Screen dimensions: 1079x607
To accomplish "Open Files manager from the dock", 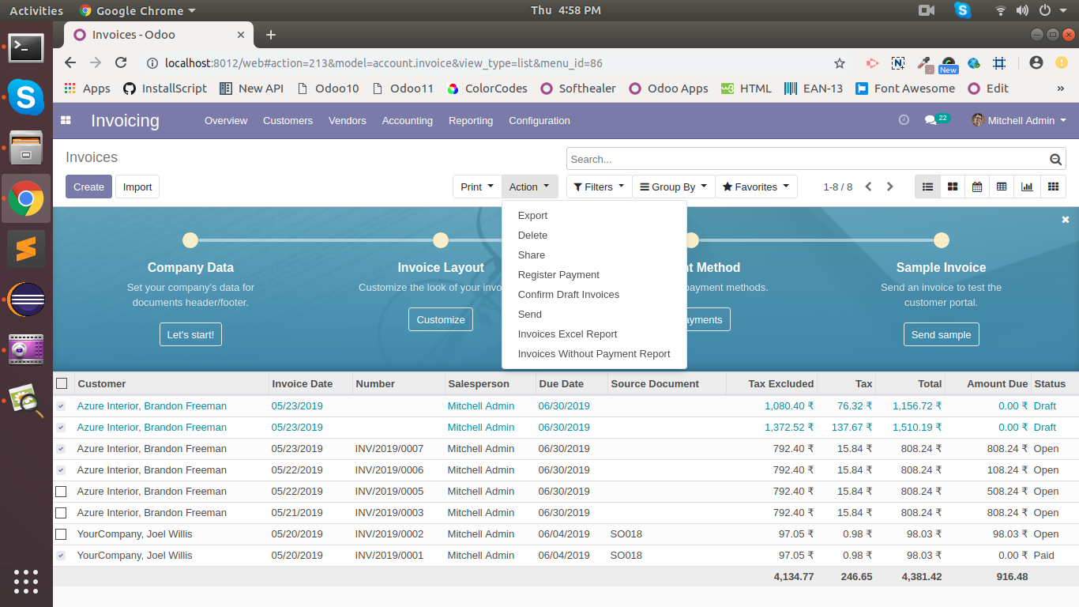I will [x=26, y=148].
